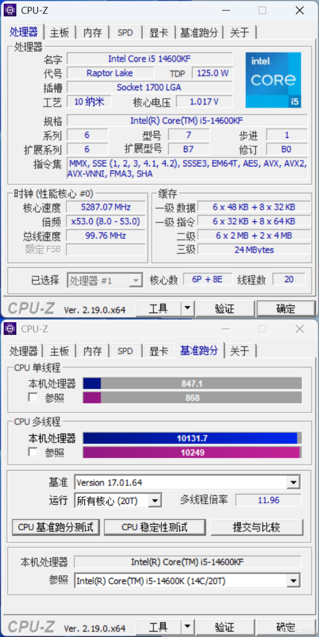Click single-thread 847.1 score bar
Image resolution: width=319 pixels, height=637 pixels.
click(192, 383)
